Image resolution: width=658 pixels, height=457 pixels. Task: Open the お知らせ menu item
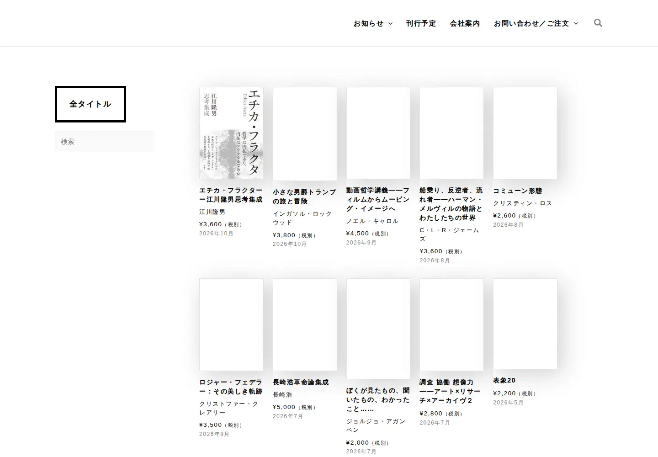tap(368, 23)
